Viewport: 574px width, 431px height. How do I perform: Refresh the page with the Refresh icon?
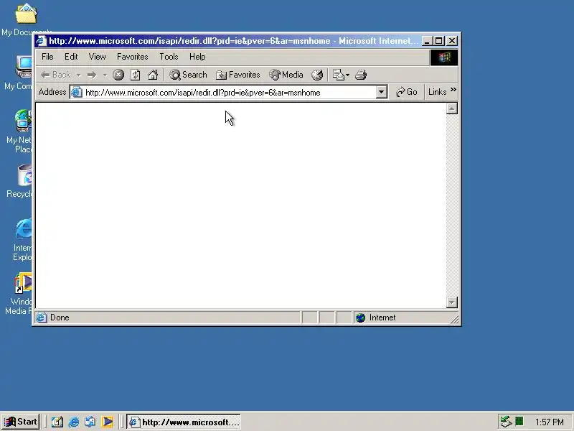[136, 75]
